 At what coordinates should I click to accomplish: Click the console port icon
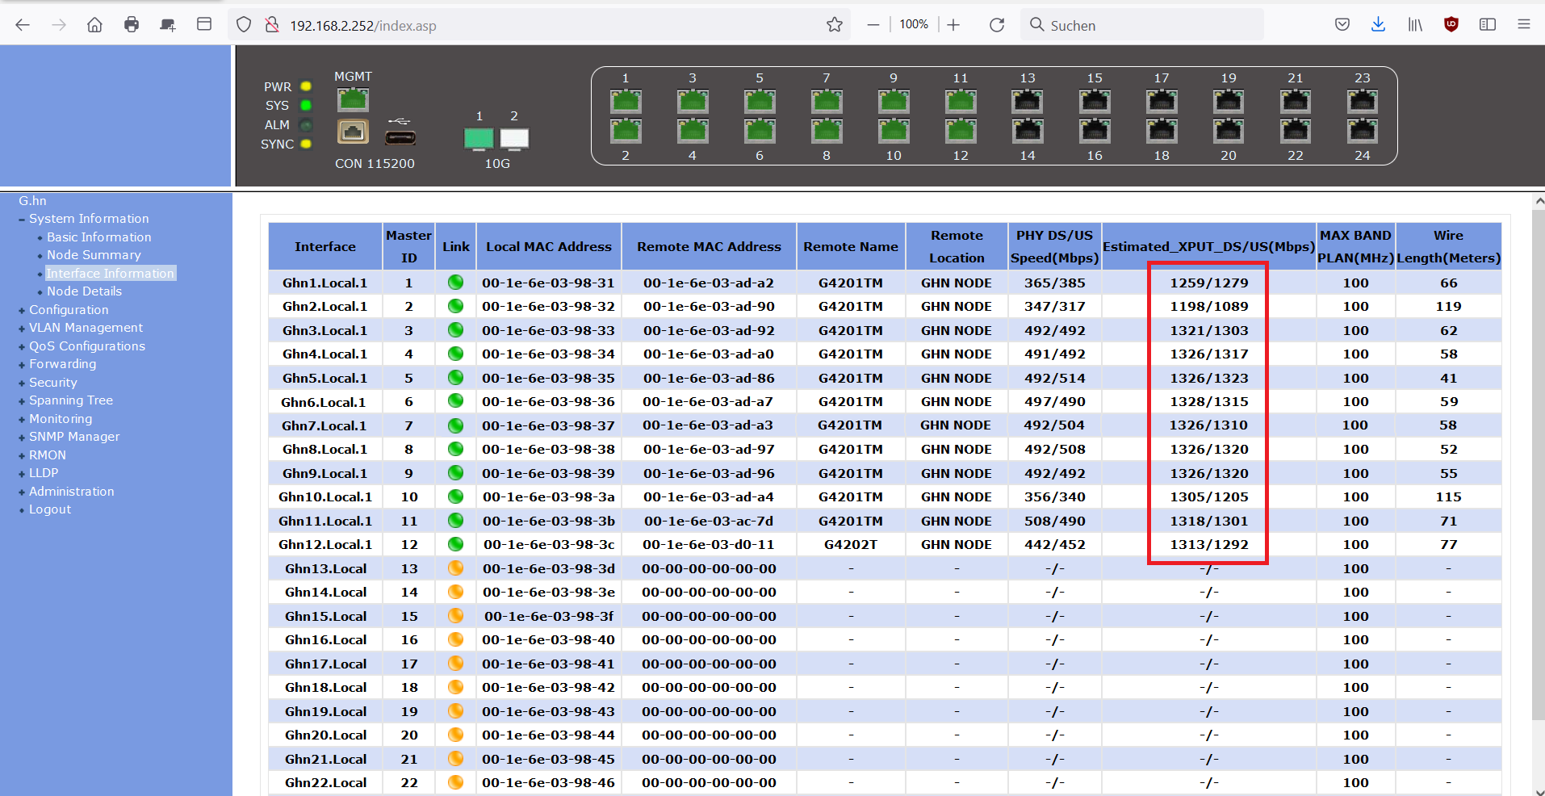[x=353, y=131]
